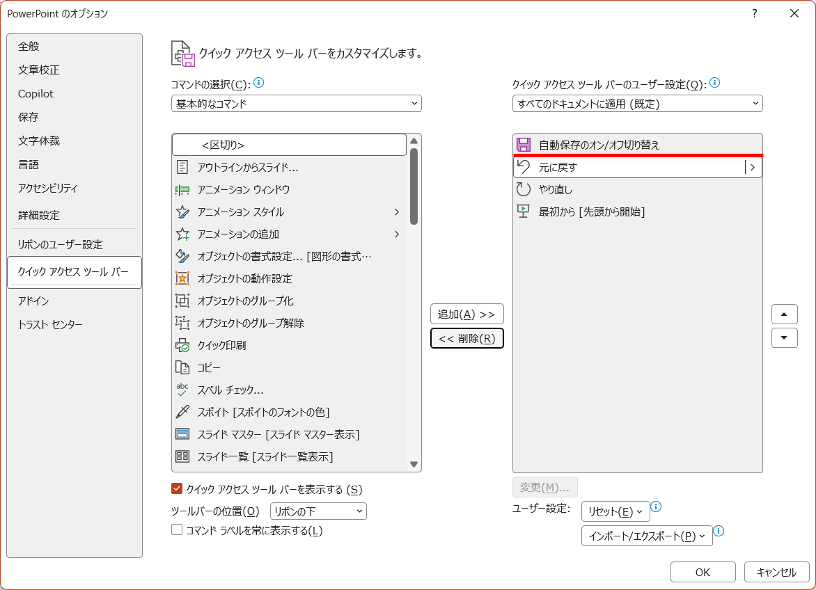The image size is (816, 590).
Task: Open the 基本的なコマンド dropdown
Action: 296,103
